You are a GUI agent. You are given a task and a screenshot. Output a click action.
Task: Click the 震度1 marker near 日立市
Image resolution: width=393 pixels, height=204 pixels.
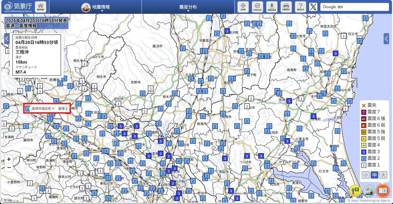tap(344, 36)
